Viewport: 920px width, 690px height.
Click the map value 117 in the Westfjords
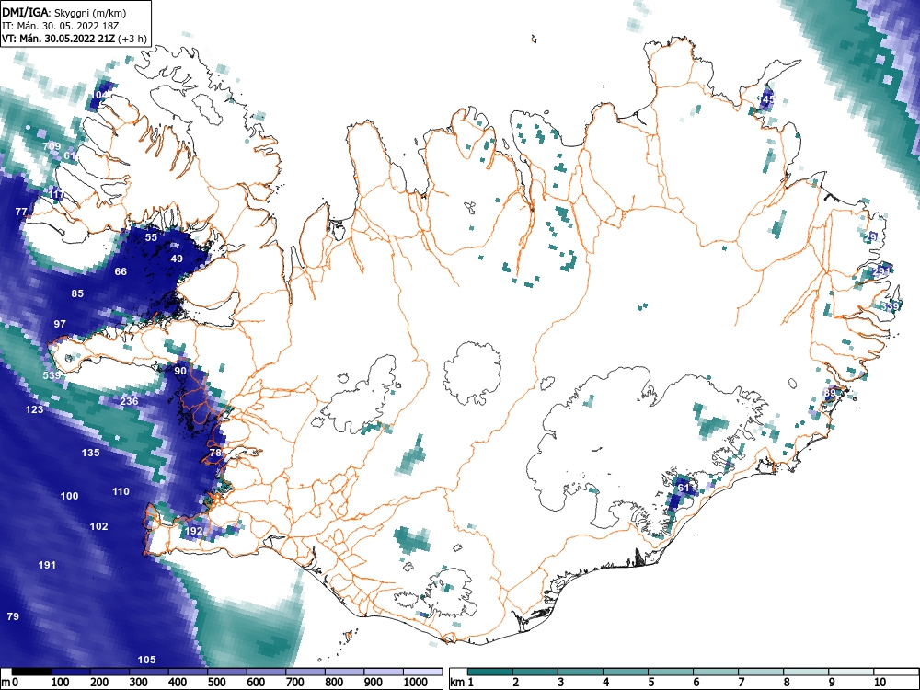[x=56, y=195]
